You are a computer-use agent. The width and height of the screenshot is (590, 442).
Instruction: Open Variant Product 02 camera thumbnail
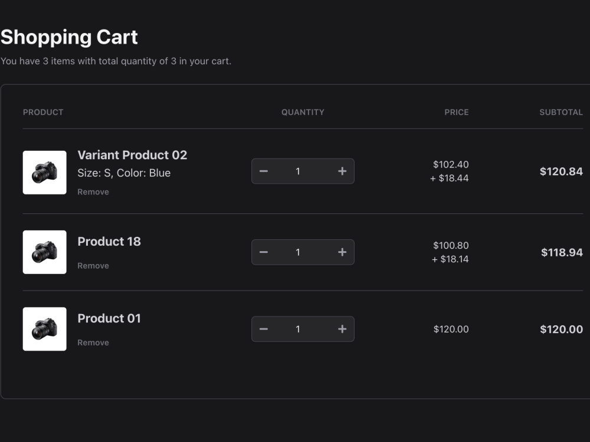pos(45,173)
